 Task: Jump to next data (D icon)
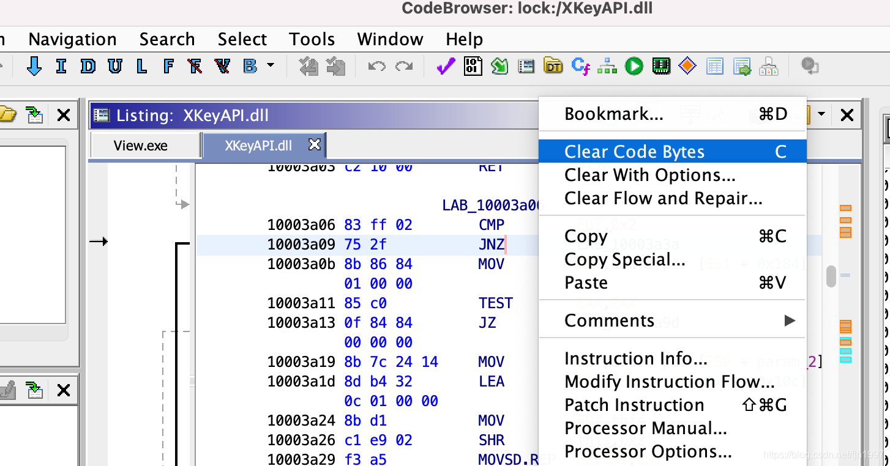[x=88, y=66]
